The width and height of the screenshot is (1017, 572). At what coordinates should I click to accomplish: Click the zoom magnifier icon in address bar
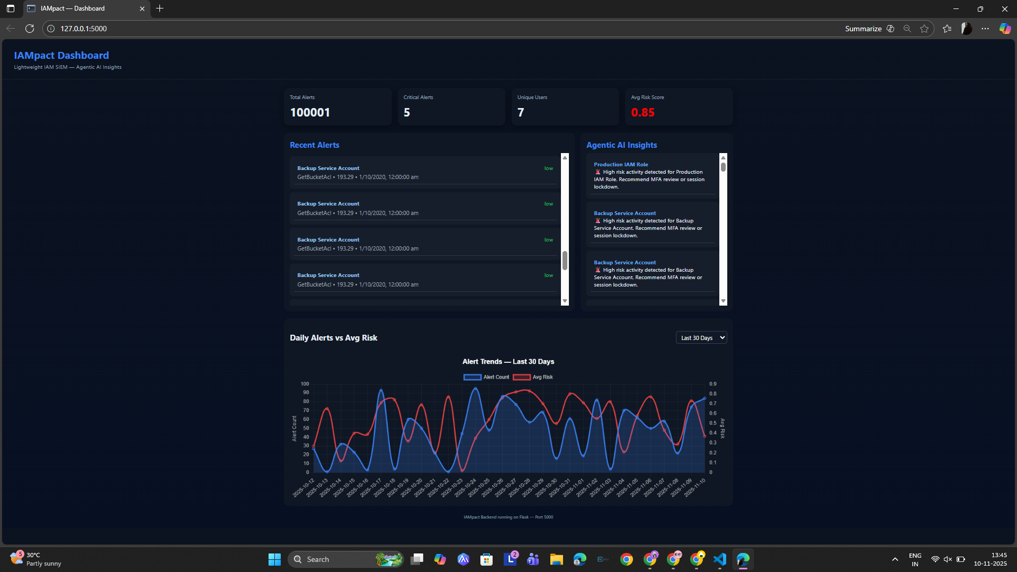tap(907, 29)
